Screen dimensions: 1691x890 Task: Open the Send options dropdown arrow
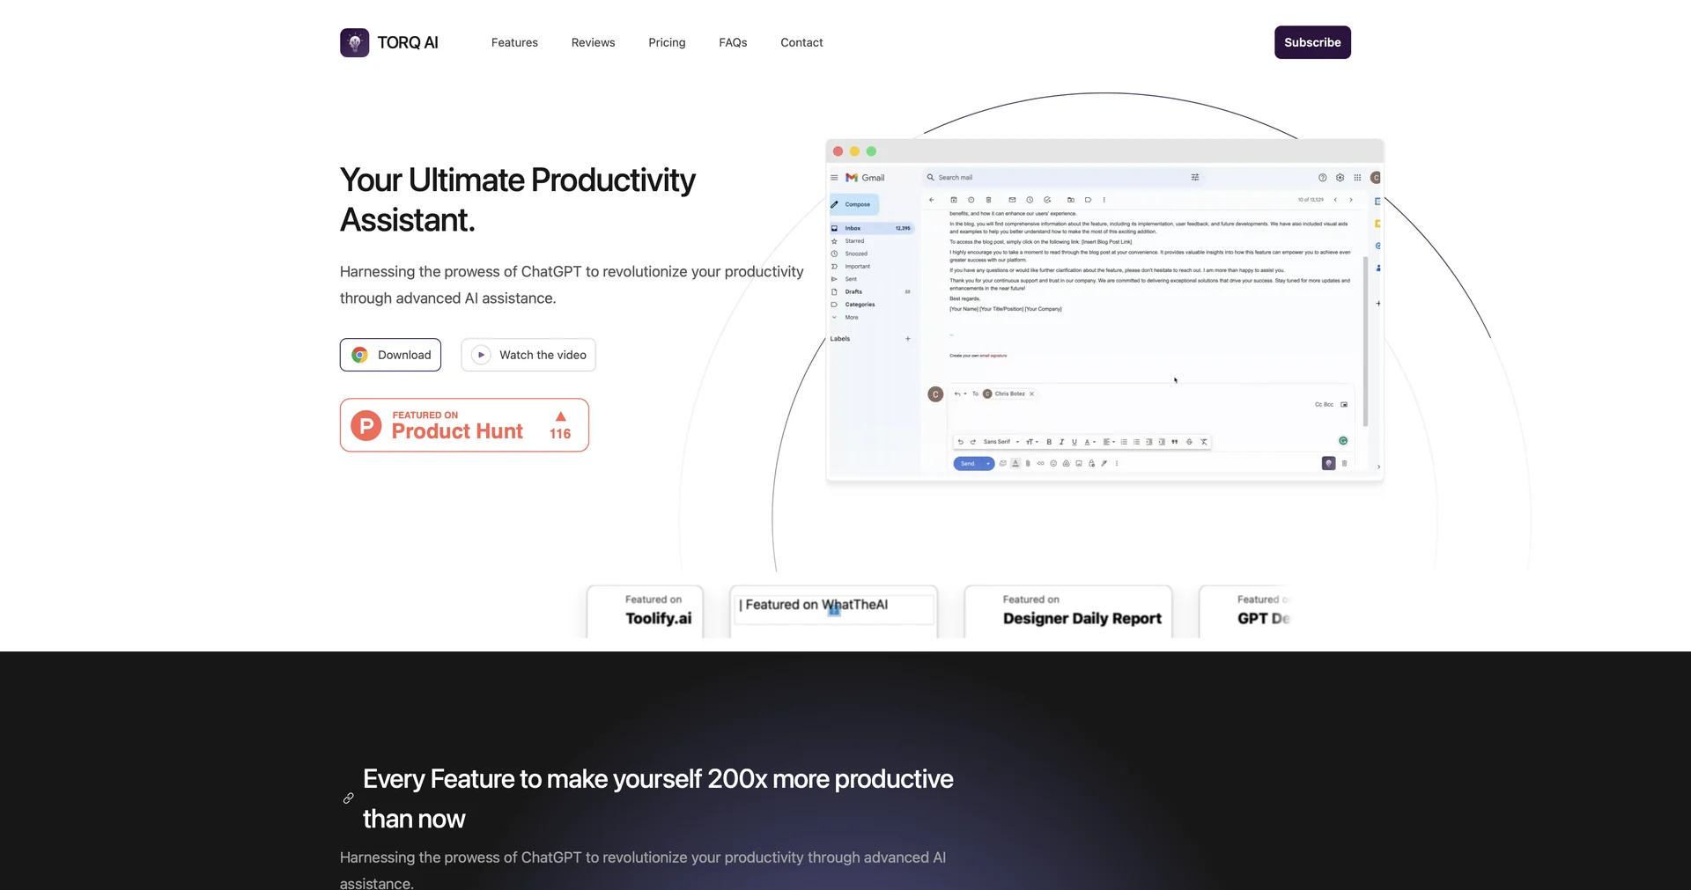[989, 463]
